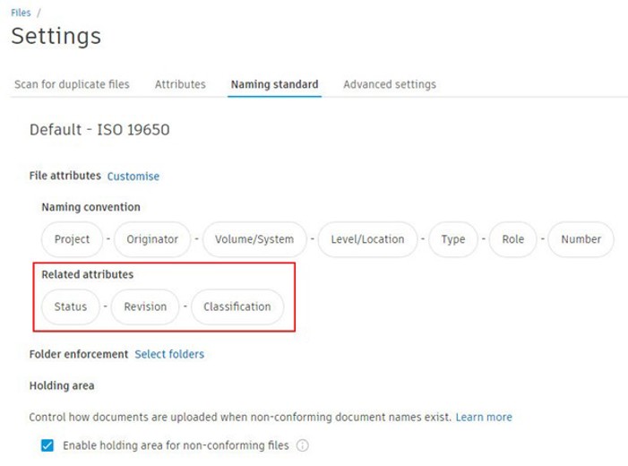Select the Revision related attribute pill

145,306
